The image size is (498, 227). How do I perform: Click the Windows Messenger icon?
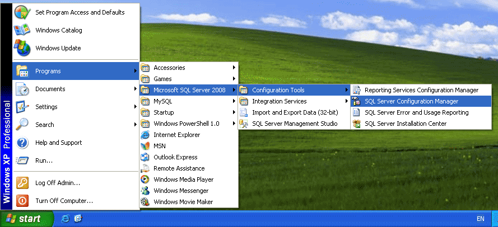(145, 191)
